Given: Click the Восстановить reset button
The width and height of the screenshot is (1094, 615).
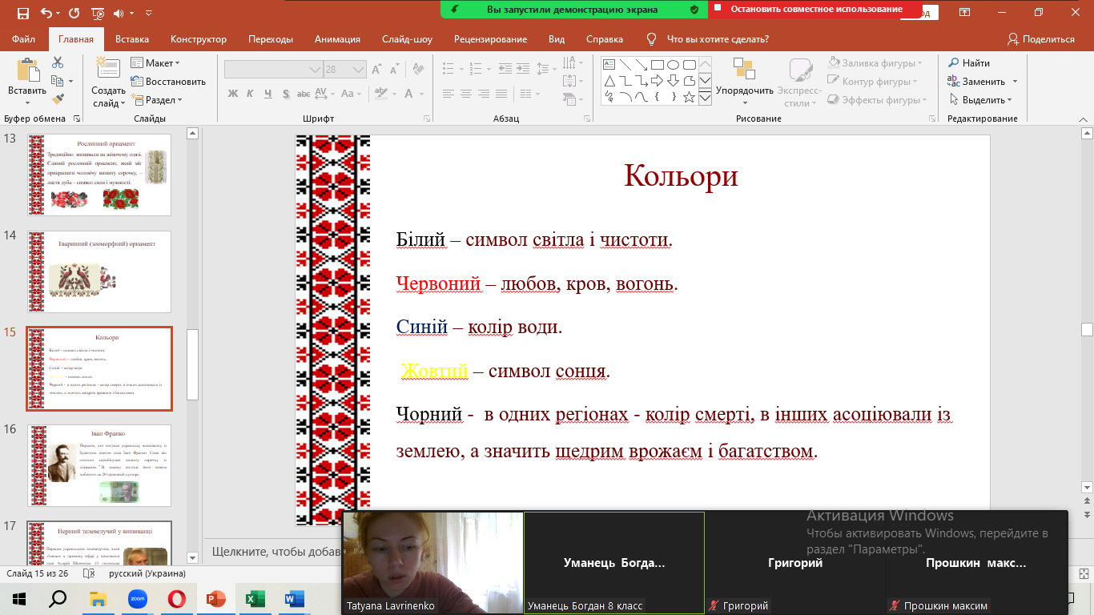Looking at the screenshot, I should coord(168,82).
